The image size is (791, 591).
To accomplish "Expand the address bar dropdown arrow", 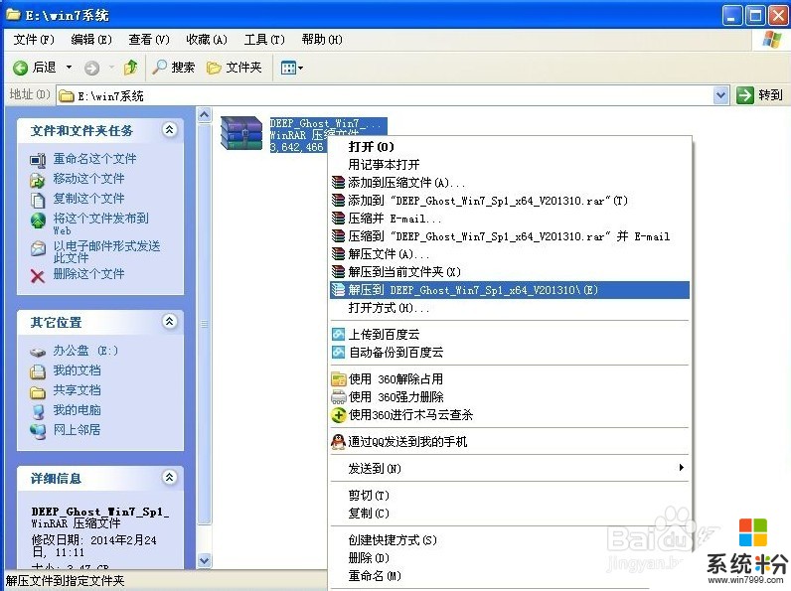I will pos(721,95).
